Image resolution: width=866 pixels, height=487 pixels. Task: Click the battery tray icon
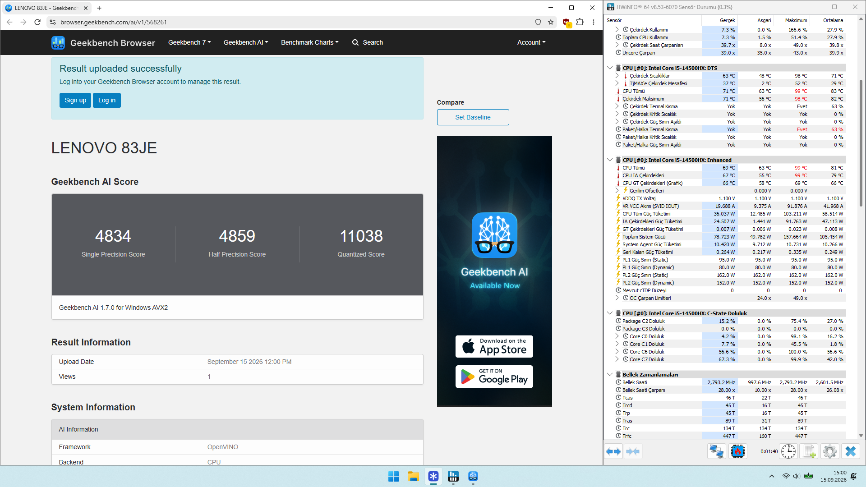(809, 476)
